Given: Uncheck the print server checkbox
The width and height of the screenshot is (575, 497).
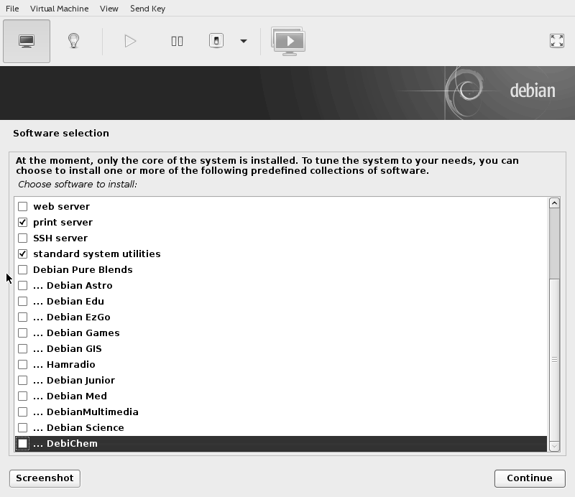Looking at the screenshot, I should pyautogui.click(x=23, y=223).
